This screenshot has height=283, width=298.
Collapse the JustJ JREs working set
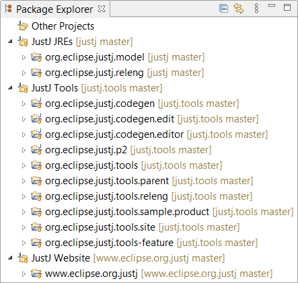pyautogui.click(x=10, y=42)
